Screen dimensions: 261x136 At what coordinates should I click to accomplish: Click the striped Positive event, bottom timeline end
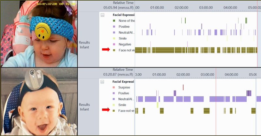click(249, 93)
